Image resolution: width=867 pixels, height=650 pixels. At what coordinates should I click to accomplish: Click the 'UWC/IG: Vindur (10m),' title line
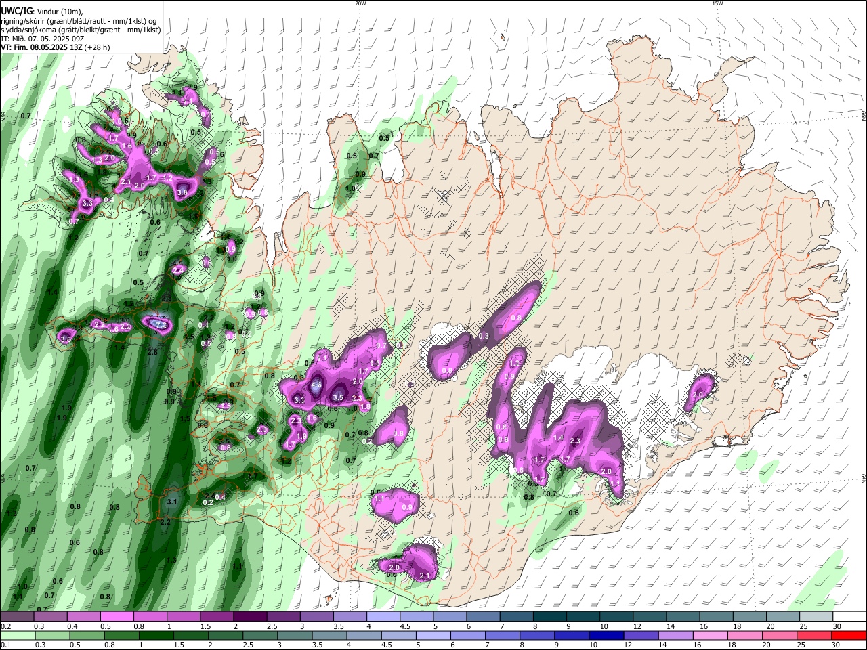point(42,11)
